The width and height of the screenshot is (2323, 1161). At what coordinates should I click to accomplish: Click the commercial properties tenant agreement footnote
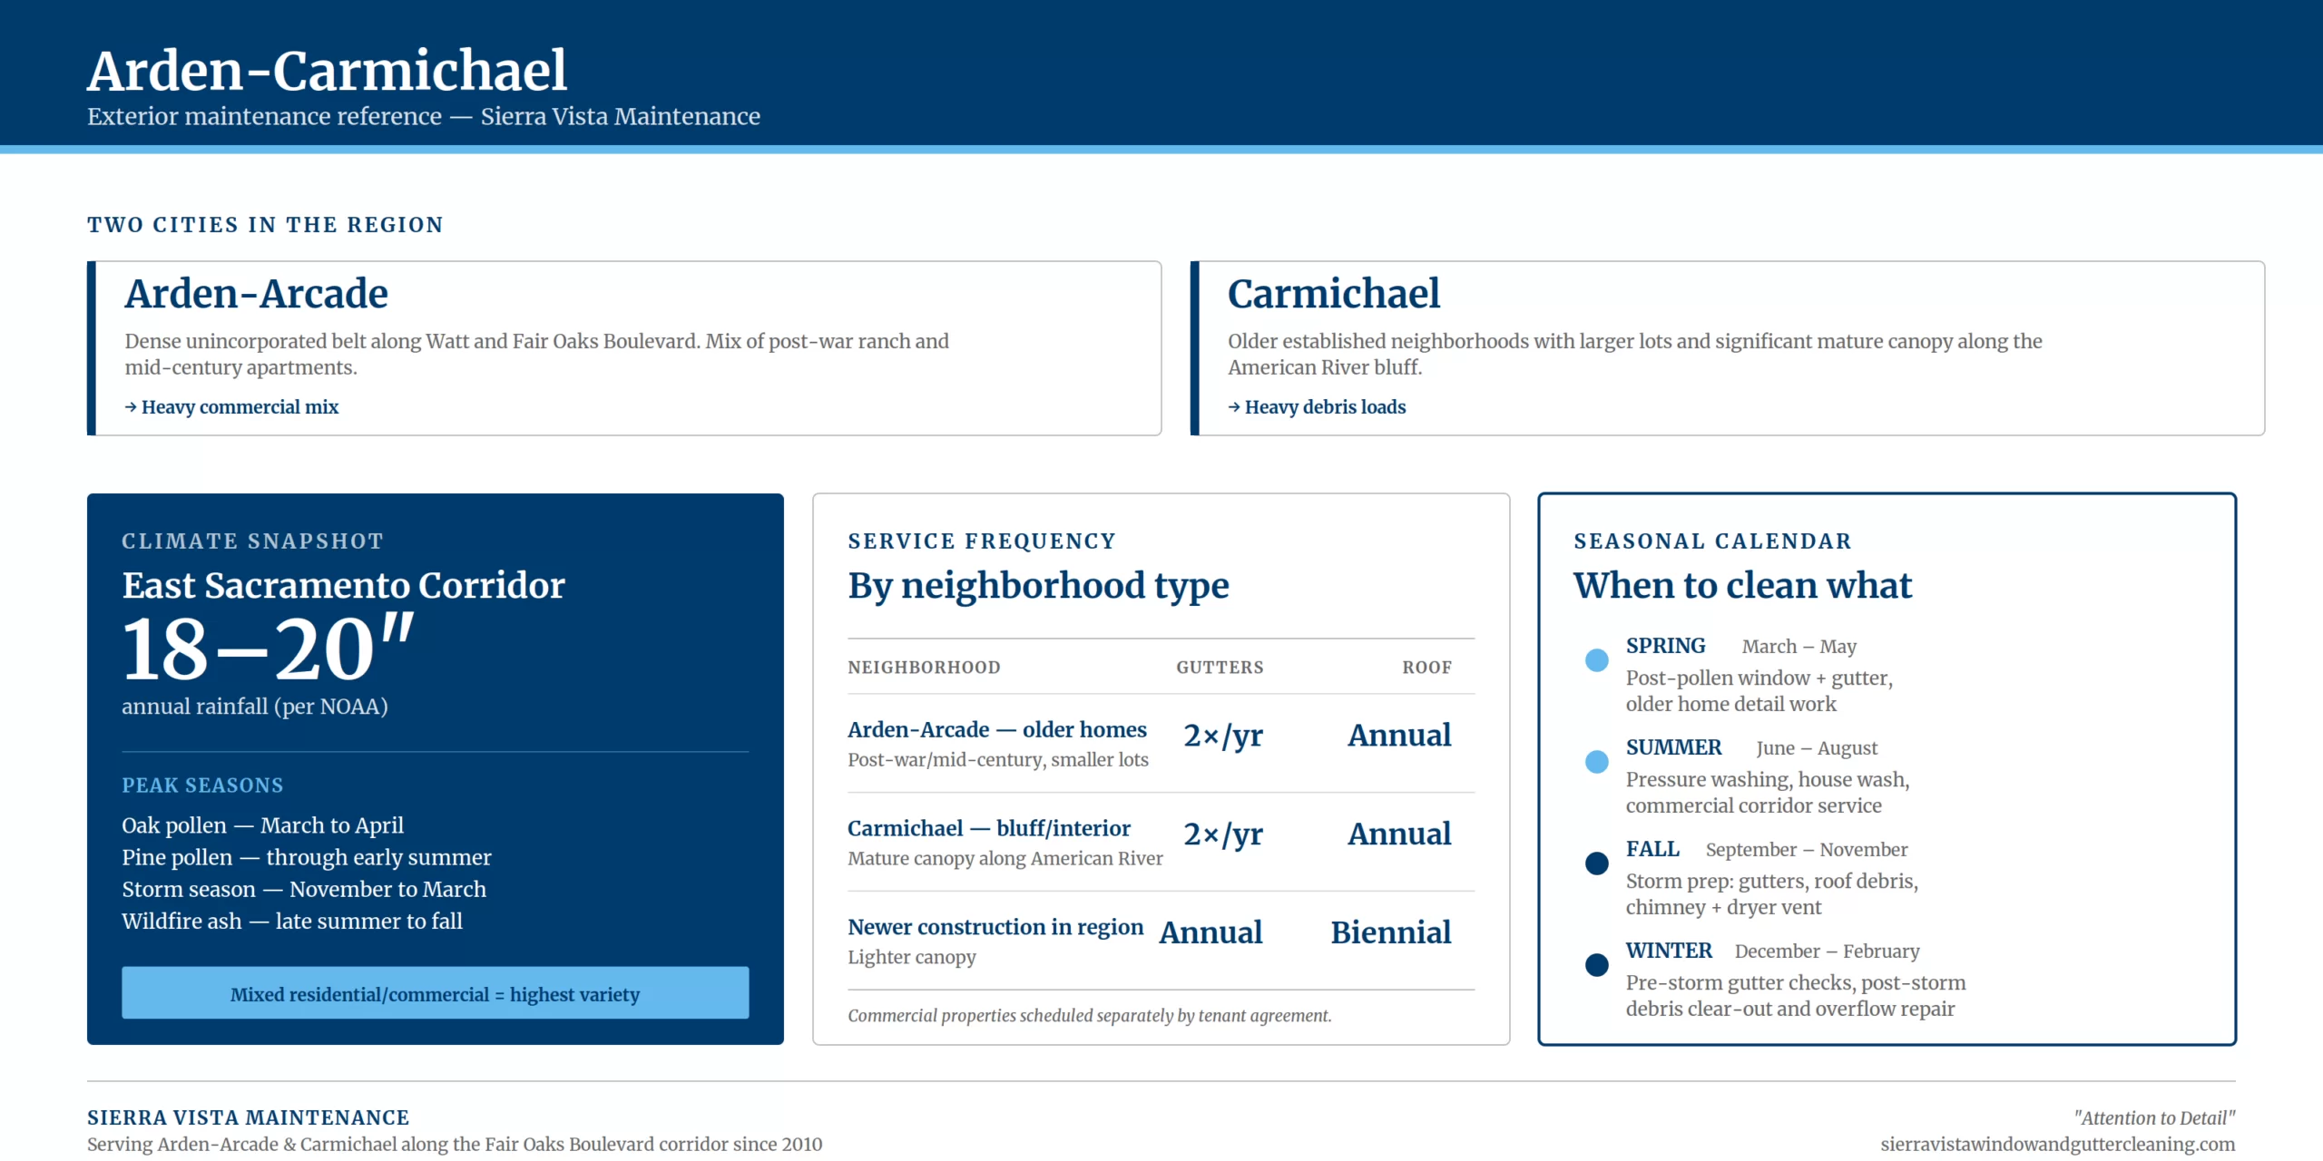point(1090,1016)
